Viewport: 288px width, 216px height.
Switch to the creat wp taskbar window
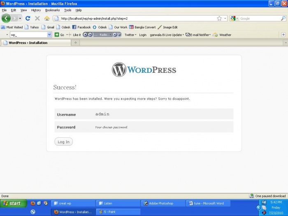[73, 203]
